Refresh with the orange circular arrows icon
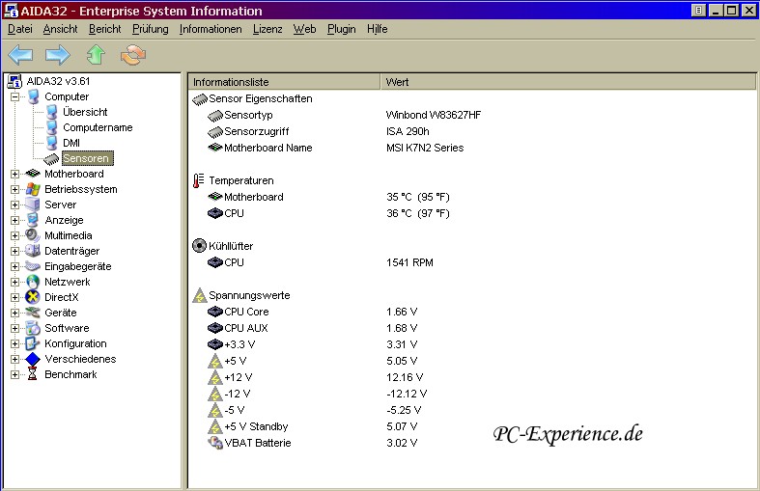 [x=133, y=55]
